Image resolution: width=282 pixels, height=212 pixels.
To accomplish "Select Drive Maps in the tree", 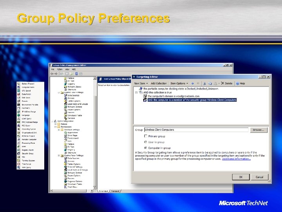I will tap(71, 135).
